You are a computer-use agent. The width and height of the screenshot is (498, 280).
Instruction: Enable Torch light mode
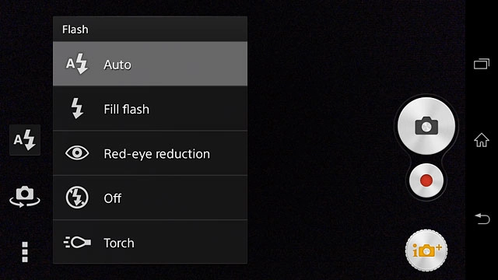[150, 242]
